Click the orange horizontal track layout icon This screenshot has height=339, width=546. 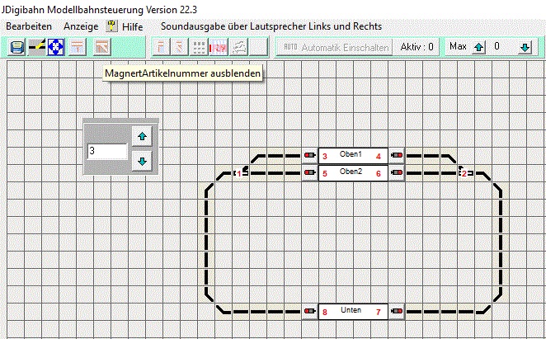click(x=78, y=47)
